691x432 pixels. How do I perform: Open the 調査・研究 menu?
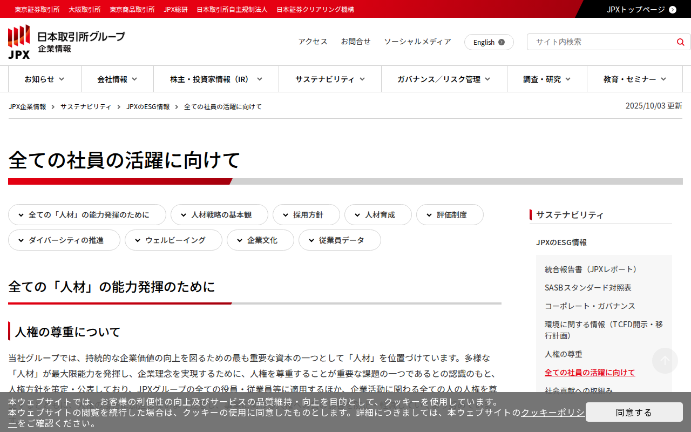tap(547, 79)
